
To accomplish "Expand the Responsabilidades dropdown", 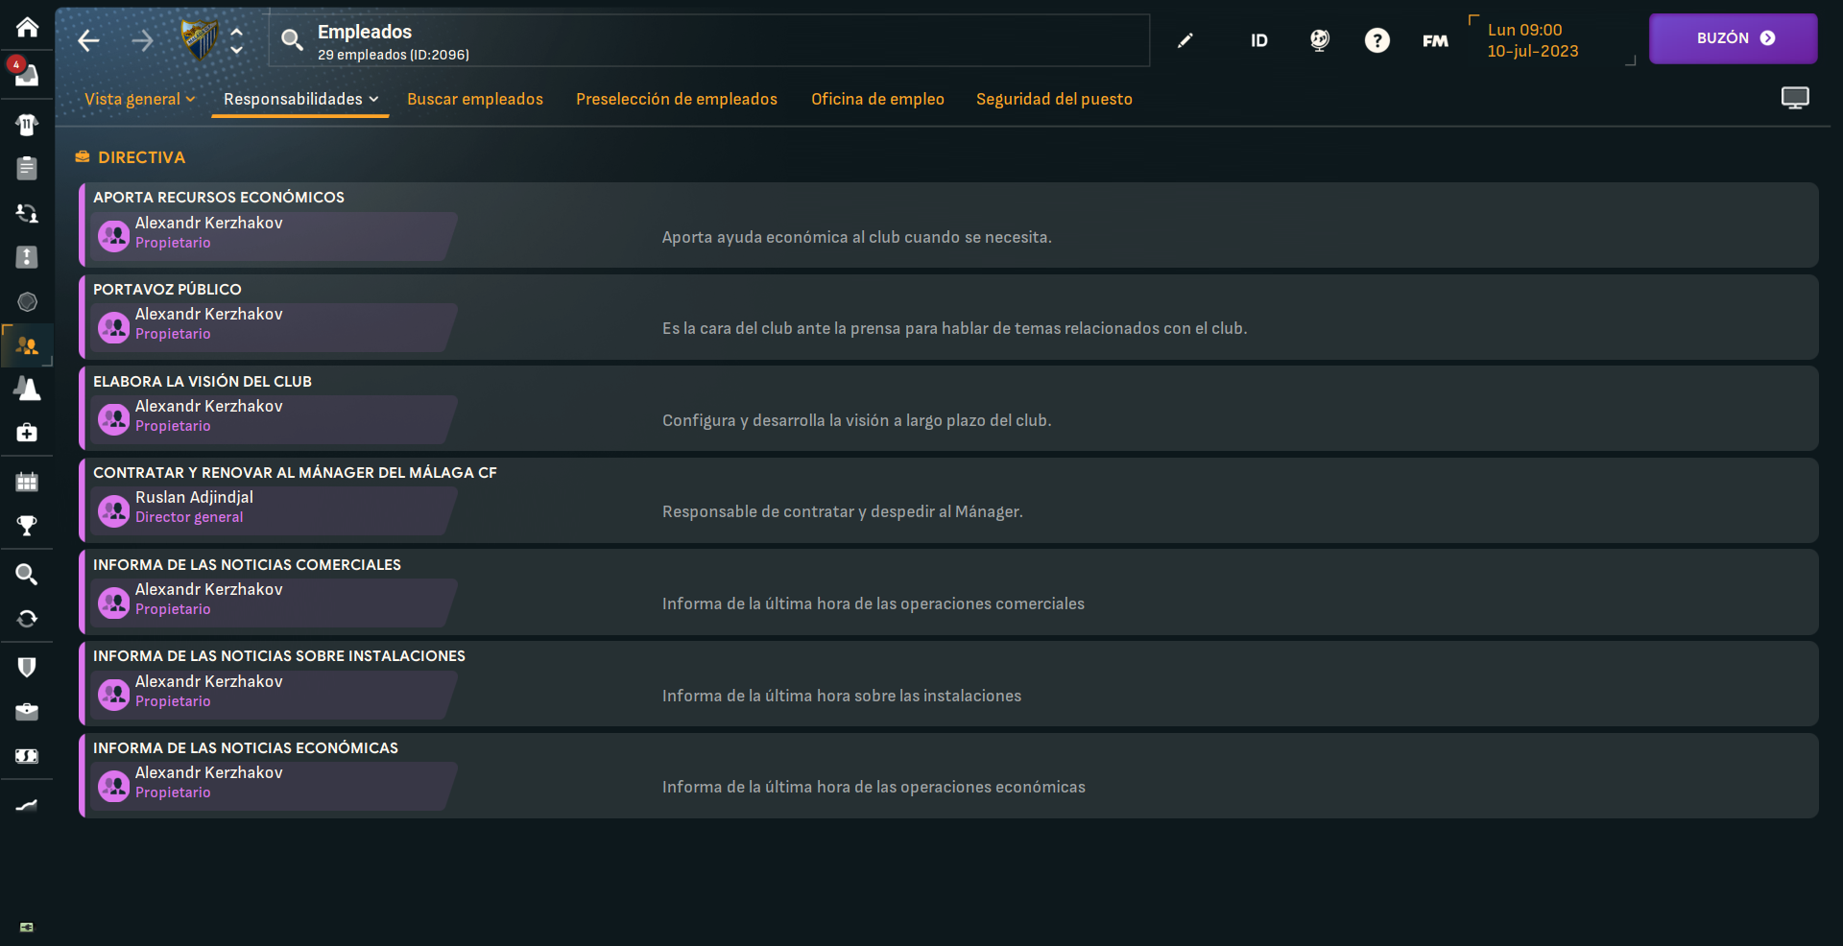I will tap(300, 99).
